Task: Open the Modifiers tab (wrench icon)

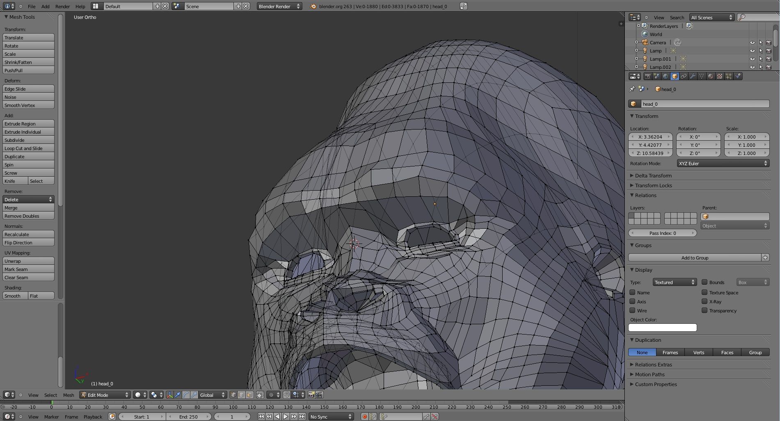Action: click(693, 76)
